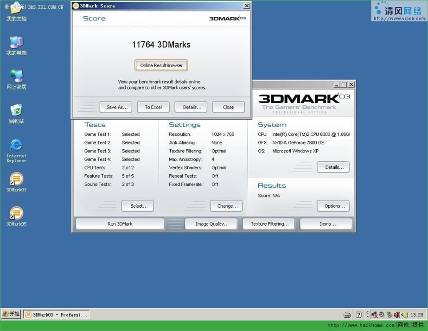Open Texture Filtering... tool
Viewport: 428px width, 331px height.
point(269,224)
